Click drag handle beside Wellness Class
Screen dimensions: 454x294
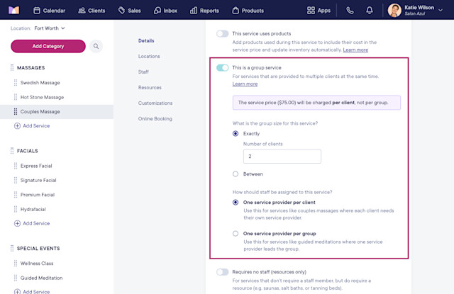coord(16,264)
